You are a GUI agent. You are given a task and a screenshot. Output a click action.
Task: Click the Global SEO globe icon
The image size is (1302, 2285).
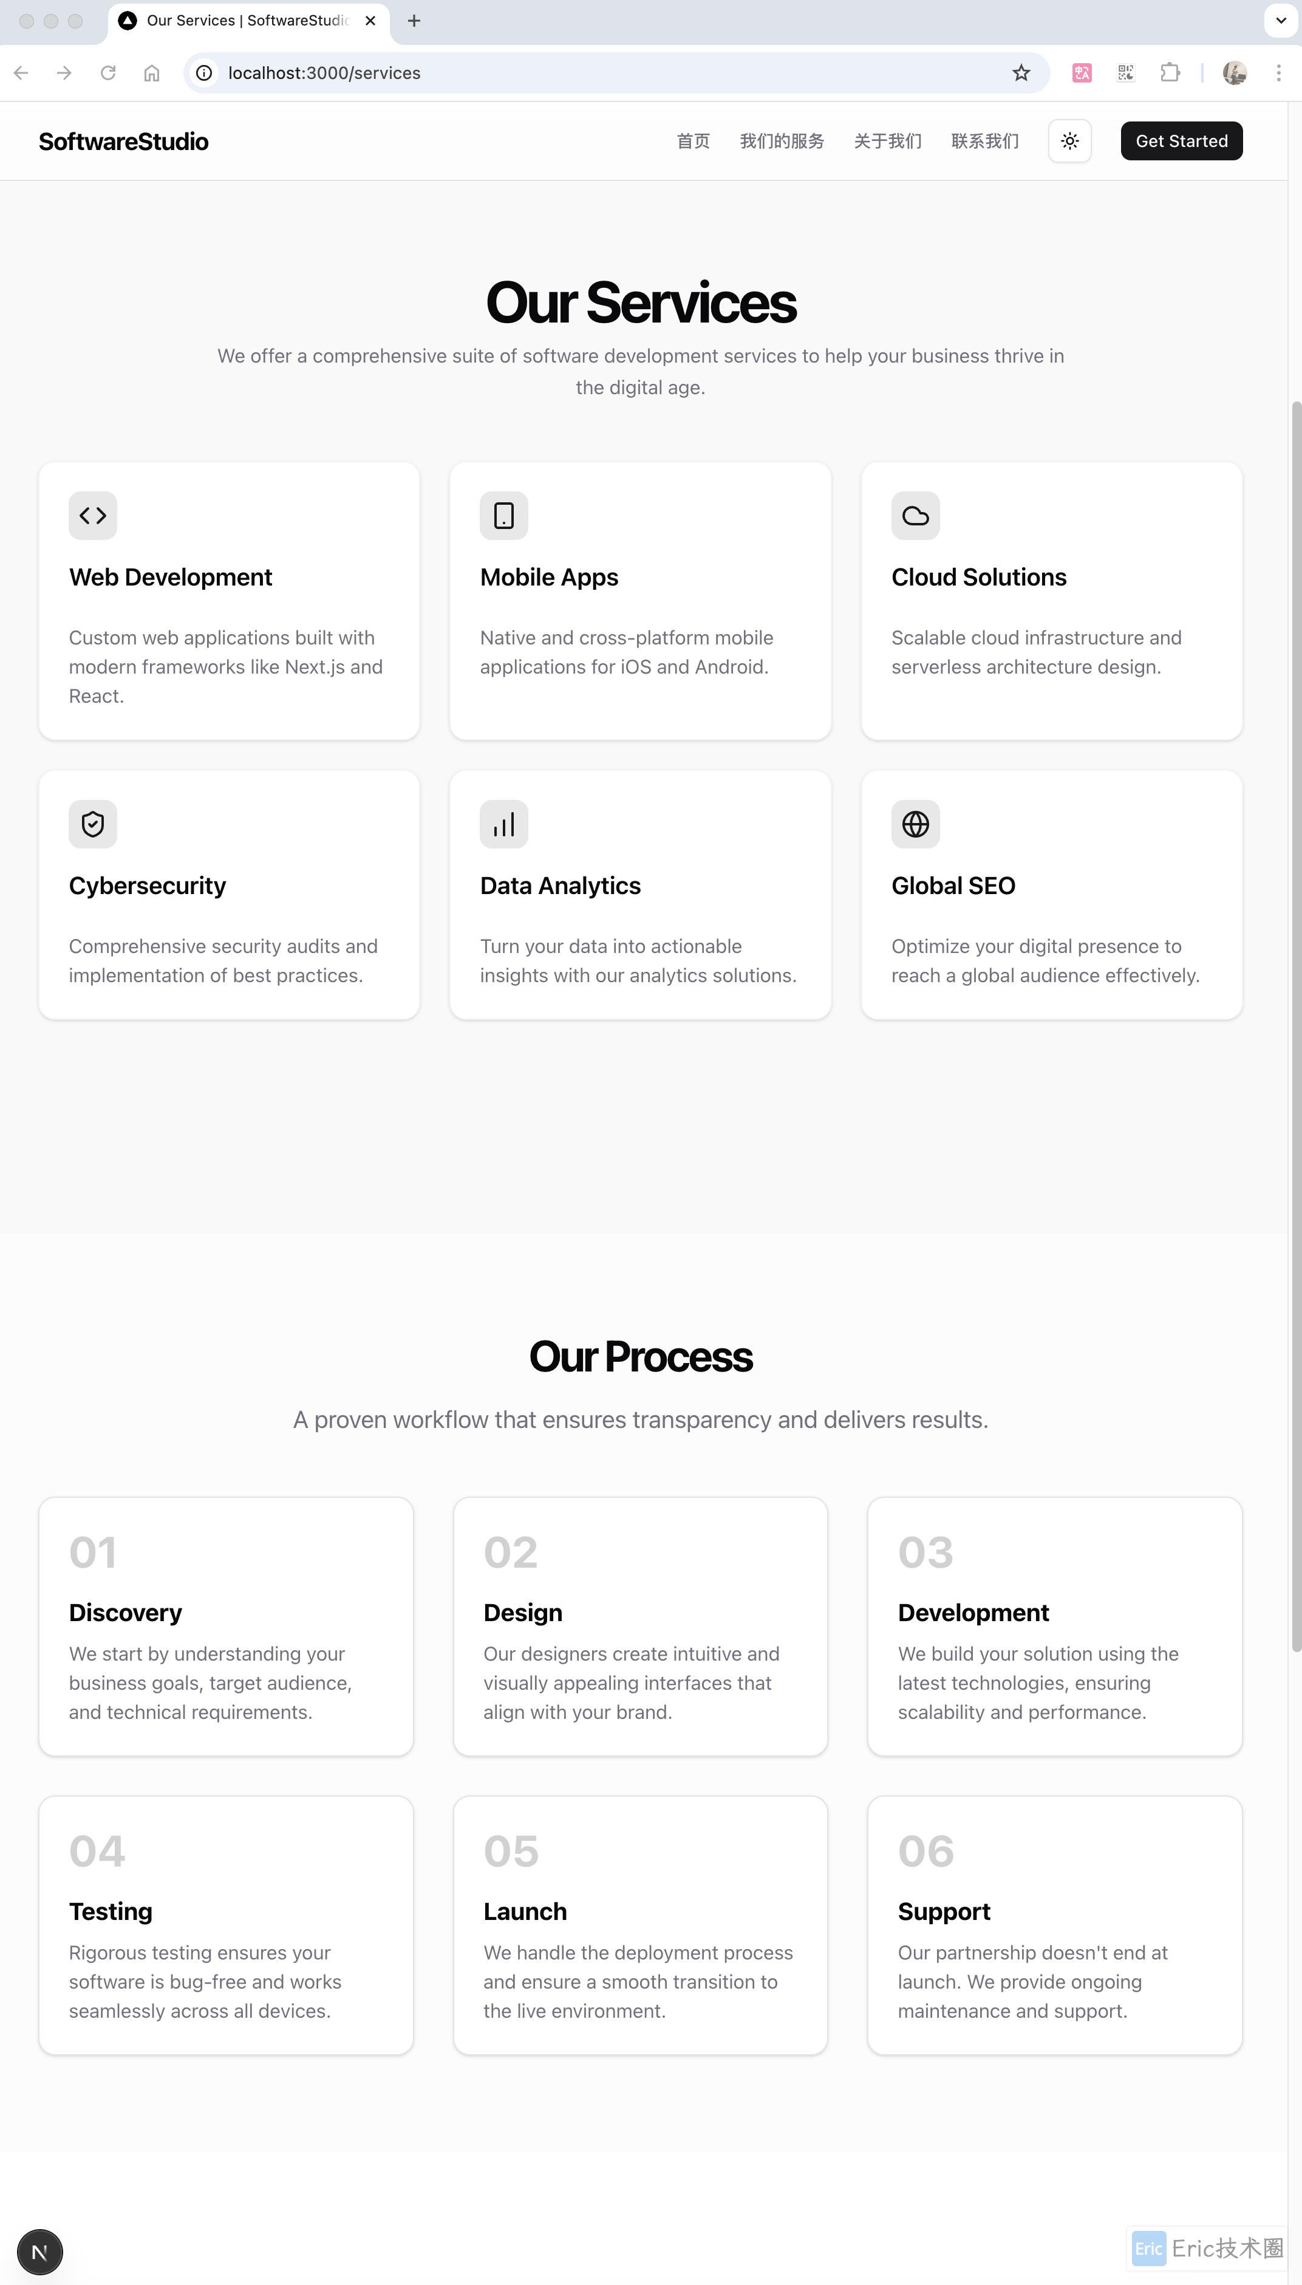tap(915, 824)
